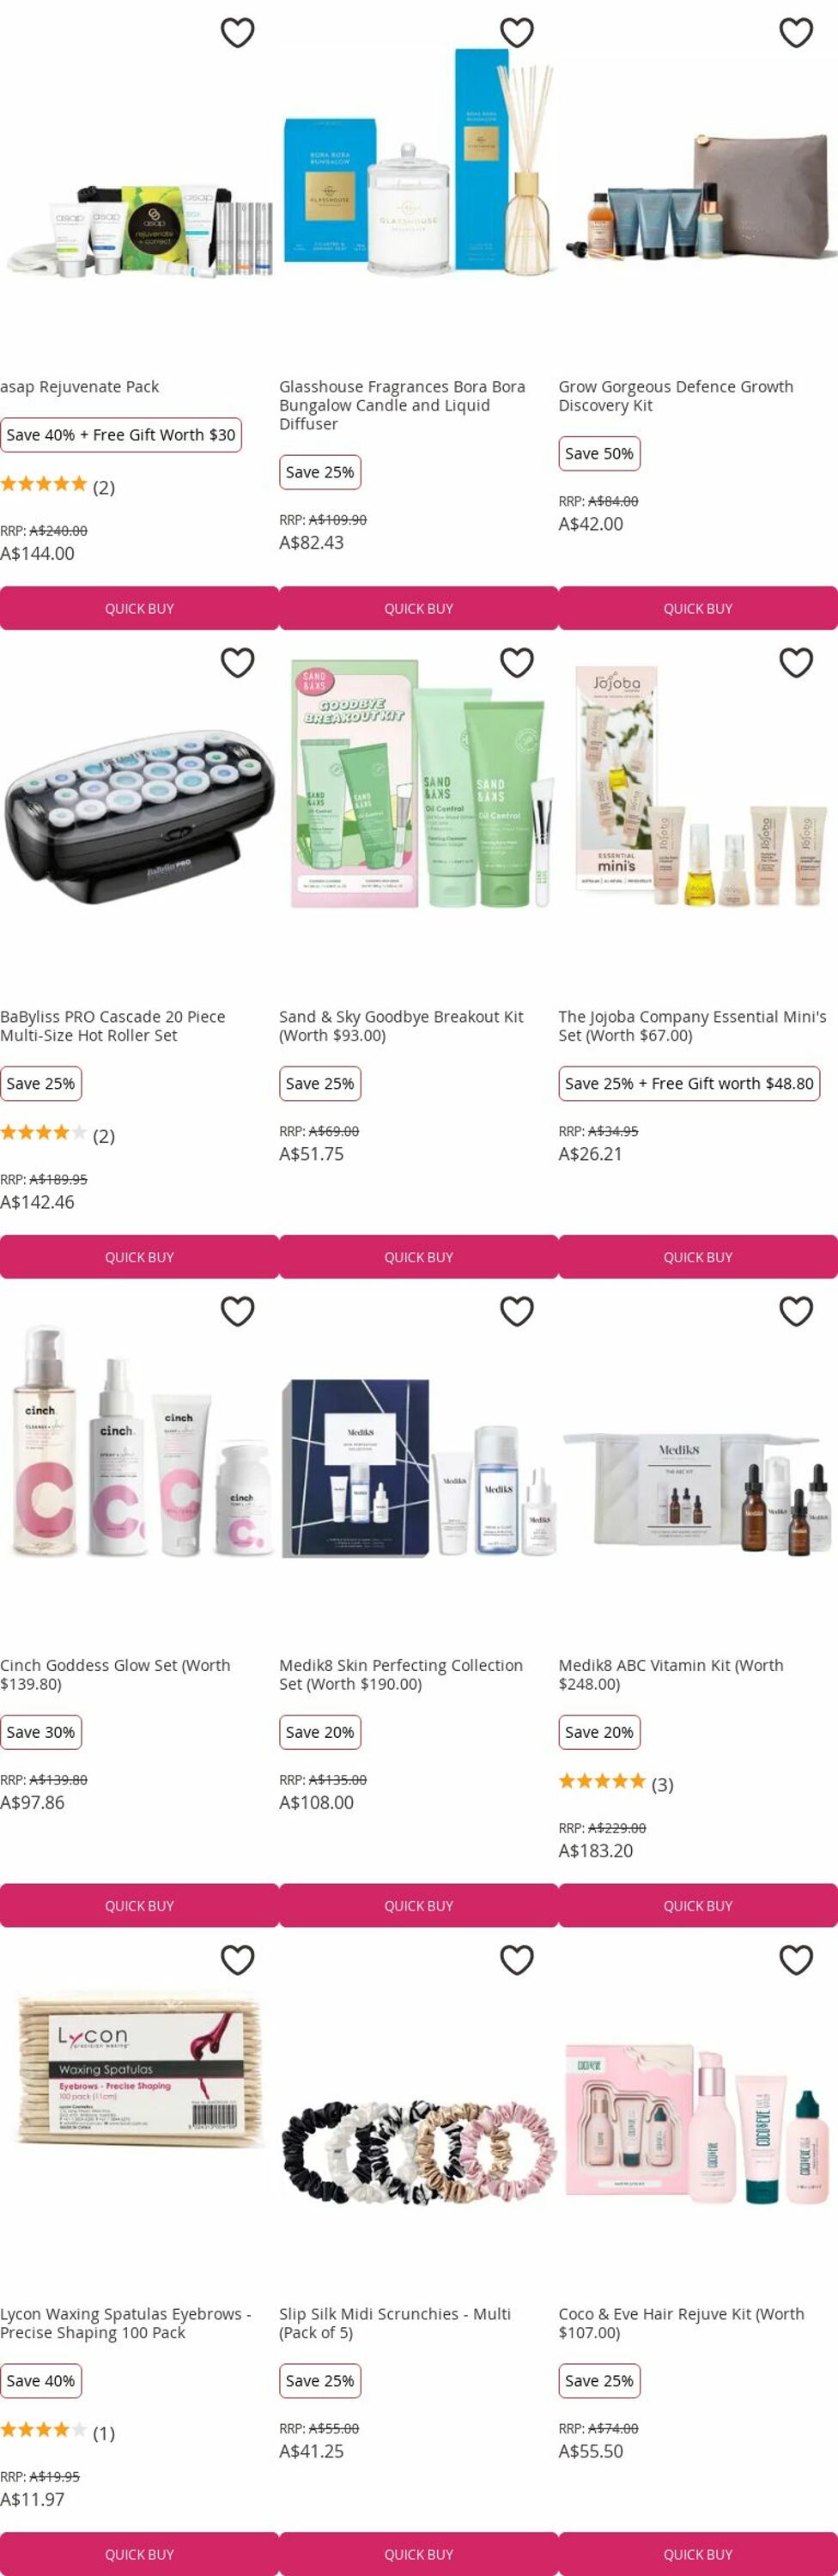Viewport: 838px width, 2576px height.
Task: Tap heart icon on Medik8 ABC Vitamin Kit
Action: tap(796, 1311)
